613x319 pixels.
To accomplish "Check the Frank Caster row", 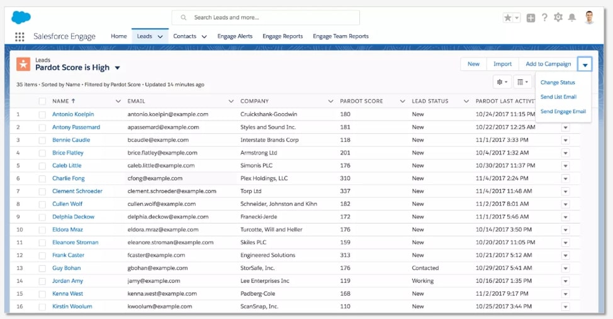I will click(x=42, y=256).
